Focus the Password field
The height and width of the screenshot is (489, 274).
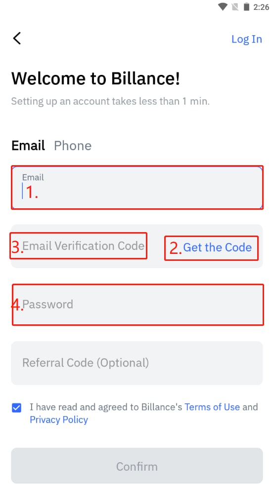pyautogui.click(x=137, y=305)
